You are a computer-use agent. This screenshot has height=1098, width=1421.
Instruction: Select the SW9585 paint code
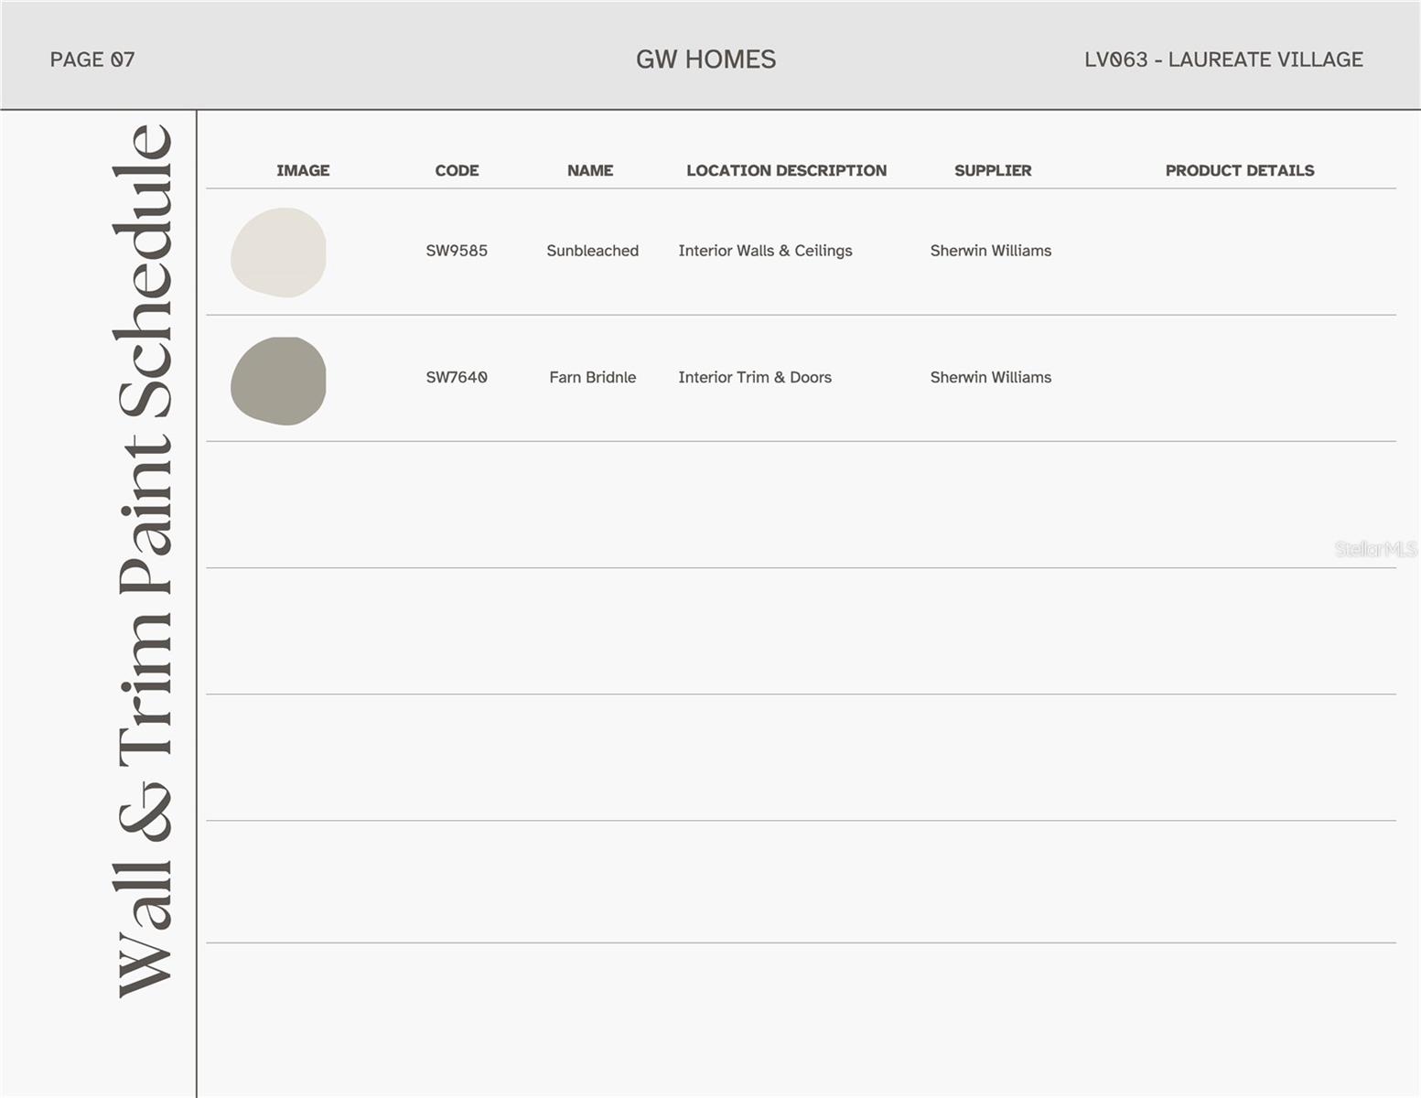tap(457, 251)
